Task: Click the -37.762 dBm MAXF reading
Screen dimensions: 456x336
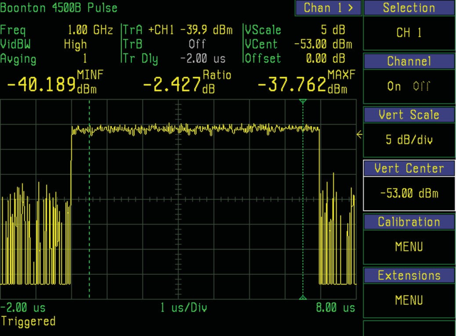Action: [306, 83]
